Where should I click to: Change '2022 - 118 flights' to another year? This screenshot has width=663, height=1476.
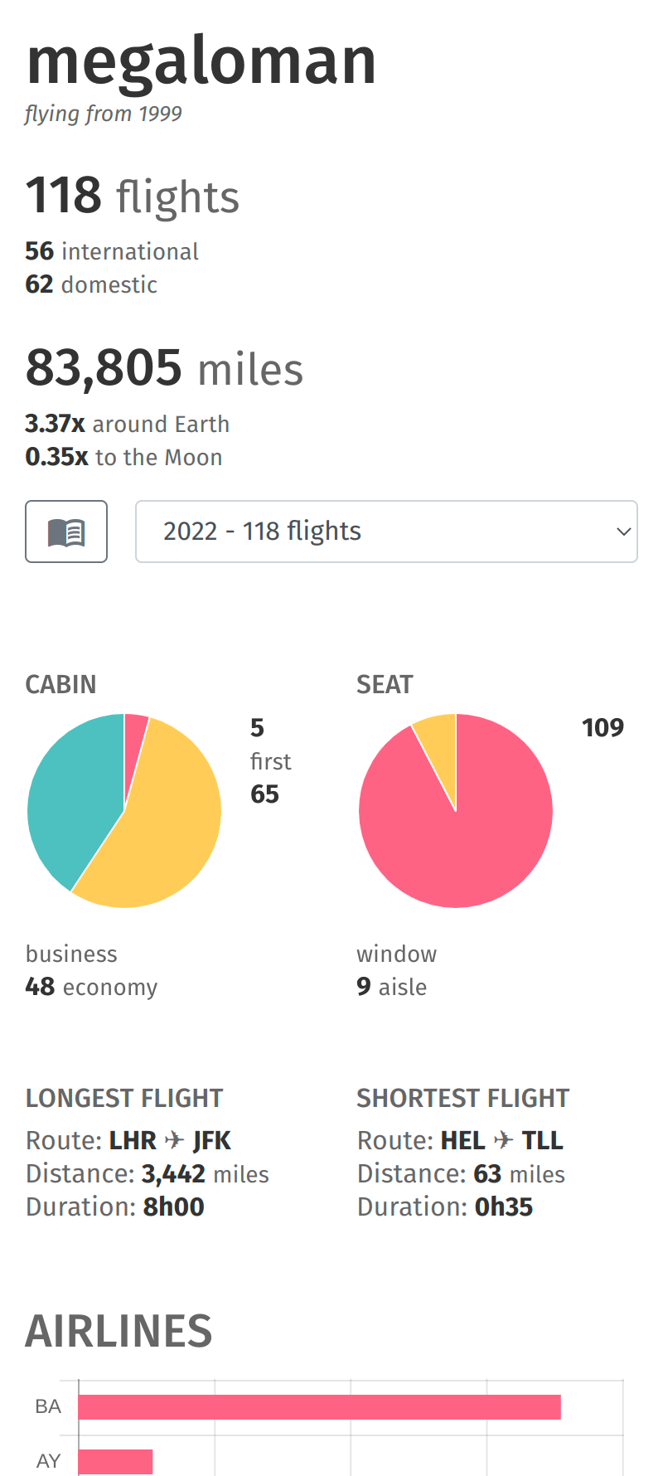tap(386, 531)
